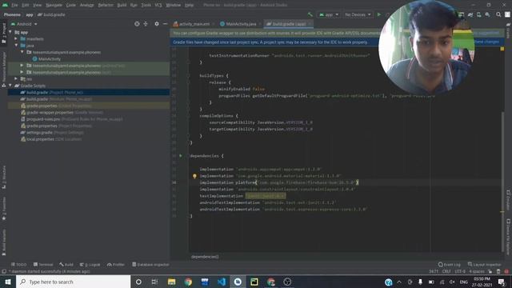The height and width of the screenshot is (288, 512).
Task: Select build.gradle (Module) in the tree
Action: click(56, 99)
